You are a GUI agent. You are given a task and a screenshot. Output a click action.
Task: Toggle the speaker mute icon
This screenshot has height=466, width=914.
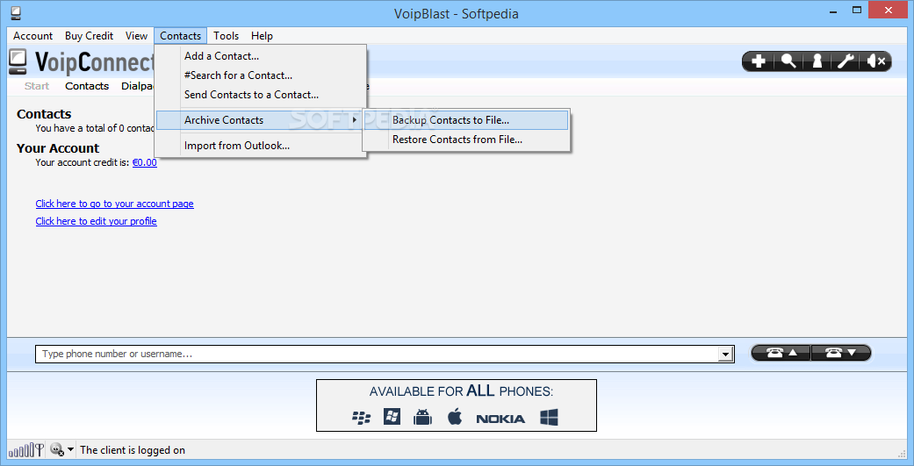point(876,61)
